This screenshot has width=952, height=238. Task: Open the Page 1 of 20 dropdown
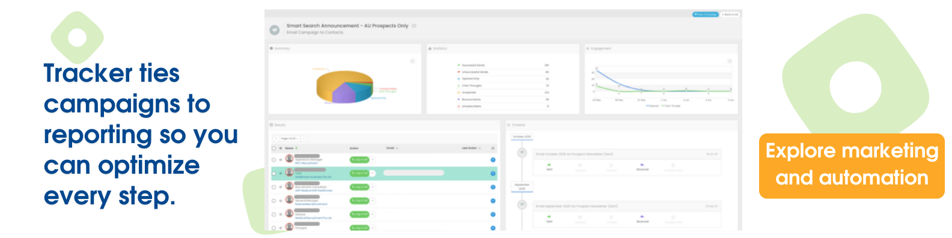290,138
